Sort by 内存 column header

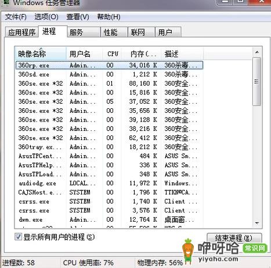pos(141,54)
